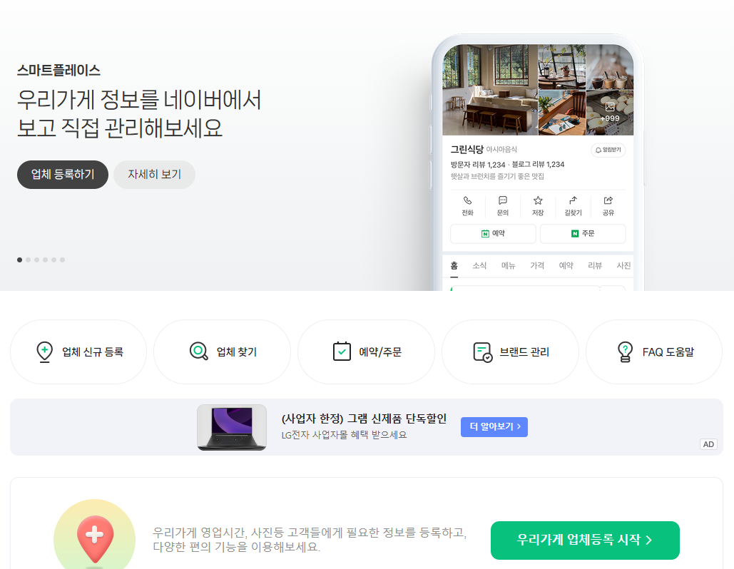Click the 더 알아보기 ad button
The image size is (734, 569).
(494, 426)
